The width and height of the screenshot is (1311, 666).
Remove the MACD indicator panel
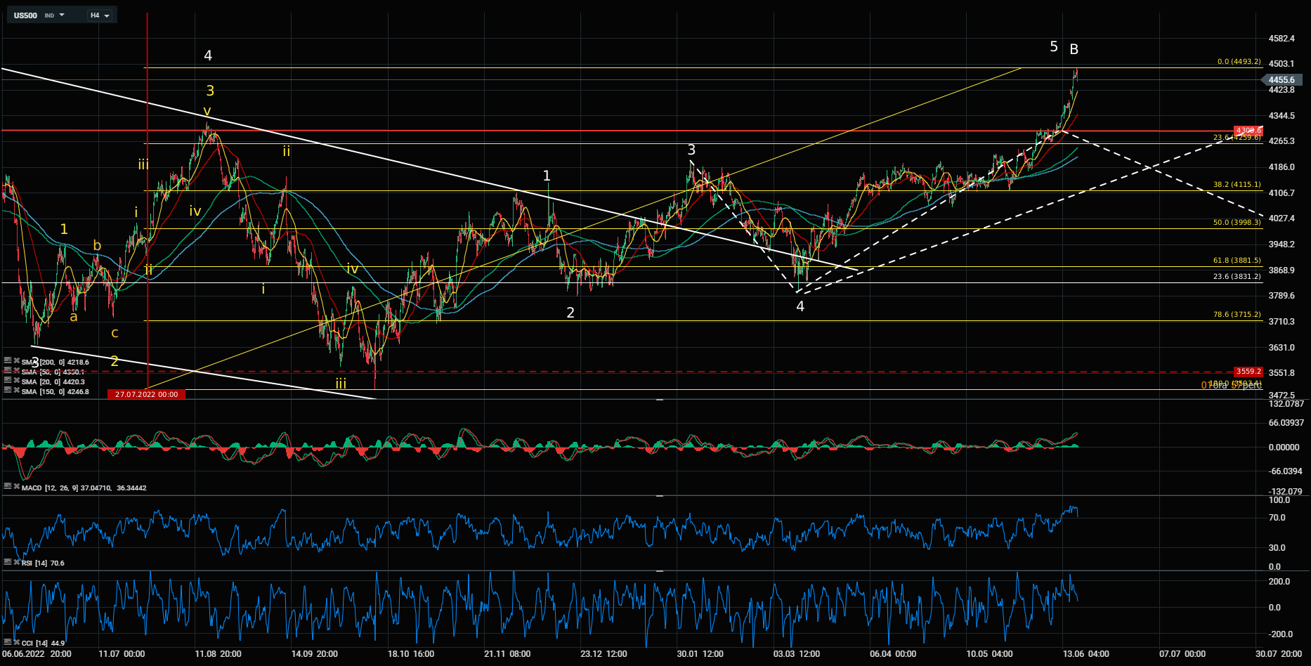[x=16, y=487]
